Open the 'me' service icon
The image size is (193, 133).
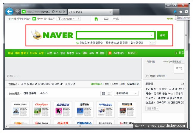pyautogui.click(x=116, y=19)
